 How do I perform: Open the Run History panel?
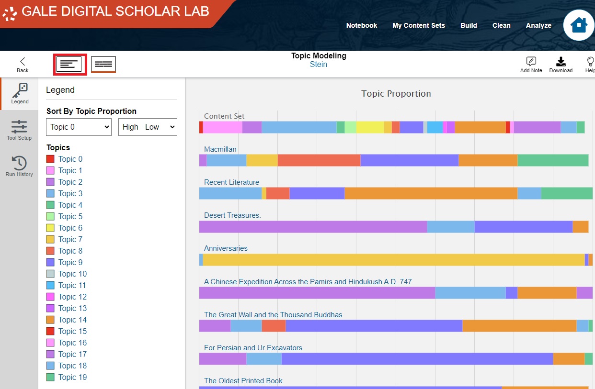tap(19, 166)
